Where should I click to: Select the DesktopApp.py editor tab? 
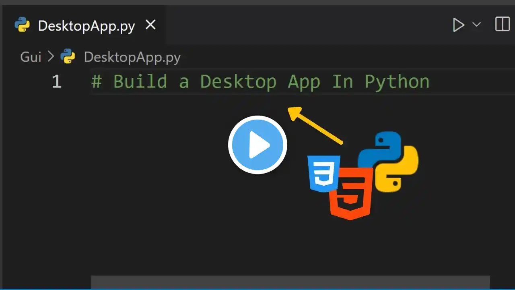[x=84, y=25]
